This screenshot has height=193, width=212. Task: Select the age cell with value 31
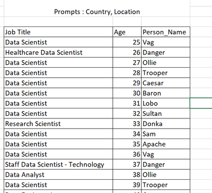127,103
